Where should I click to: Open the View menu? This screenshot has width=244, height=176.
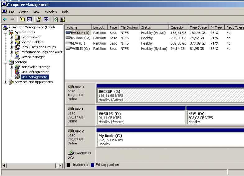tap(37, 12)
